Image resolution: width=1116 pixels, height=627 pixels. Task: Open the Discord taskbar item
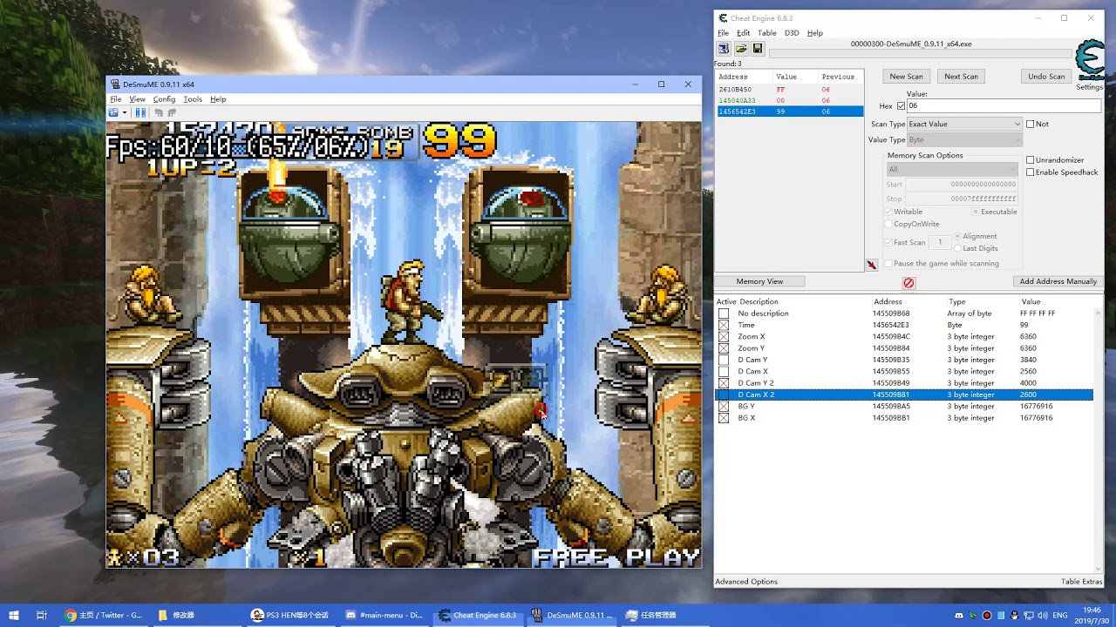(x=384, y=615)
